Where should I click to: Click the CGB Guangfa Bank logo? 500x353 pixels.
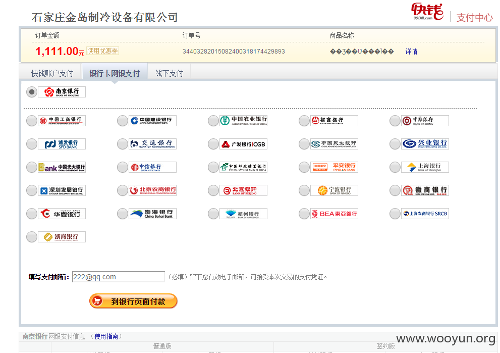click(243, 144)
